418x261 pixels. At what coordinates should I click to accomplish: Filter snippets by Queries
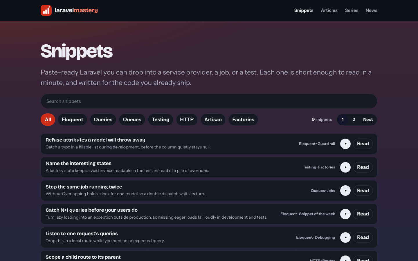pos(103,119)
